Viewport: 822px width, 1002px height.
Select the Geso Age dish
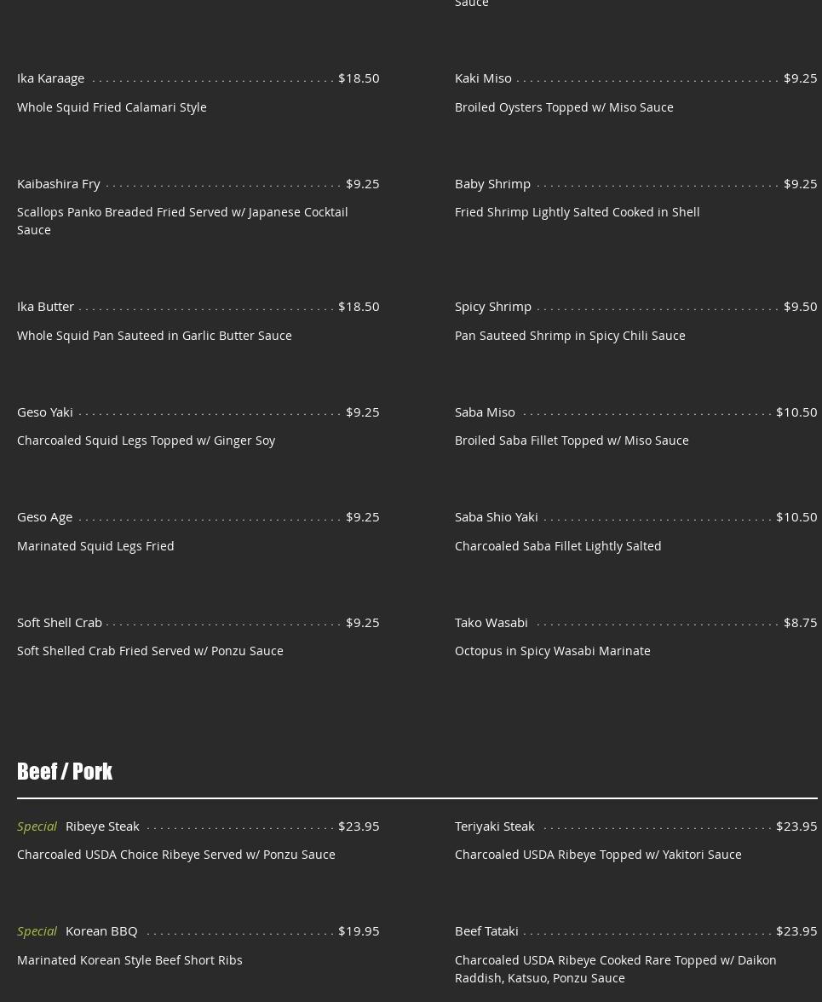(44, 517)
